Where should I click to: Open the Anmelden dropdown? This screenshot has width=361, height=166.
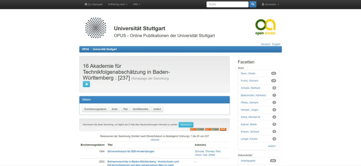tap(270, 4)
